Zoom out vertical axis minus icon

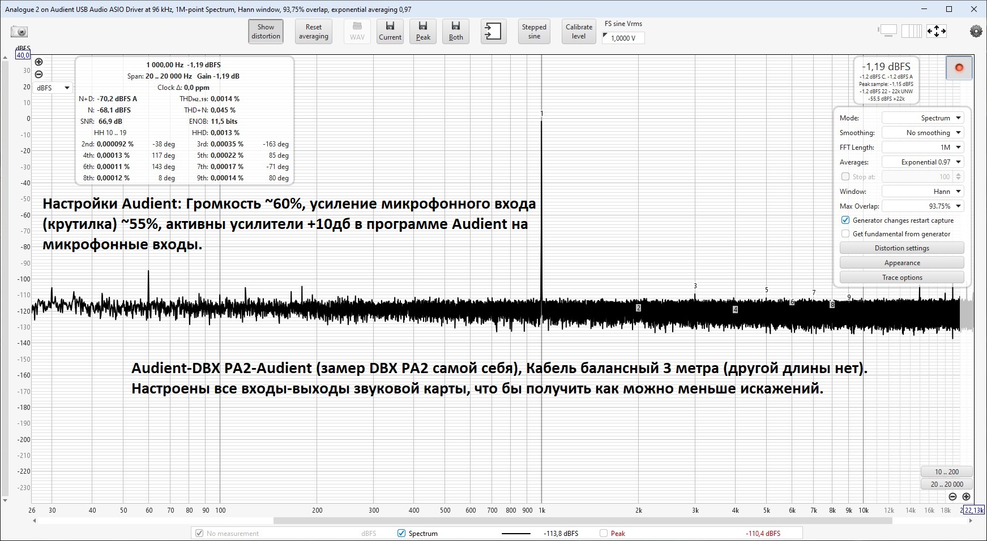[x=39, y=74]
